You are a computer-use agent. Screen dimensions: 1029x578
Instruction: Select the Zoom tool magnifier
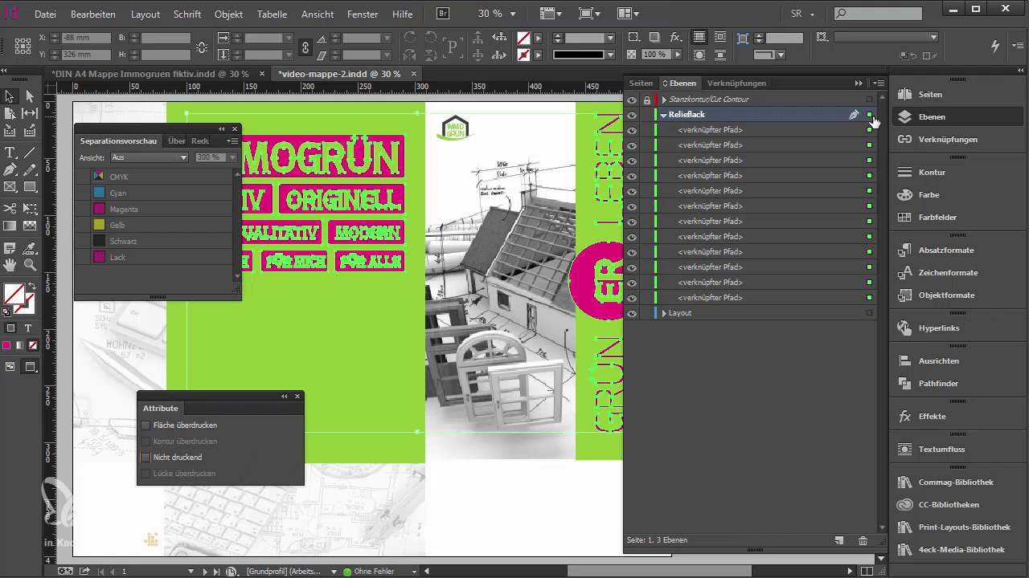30,264
